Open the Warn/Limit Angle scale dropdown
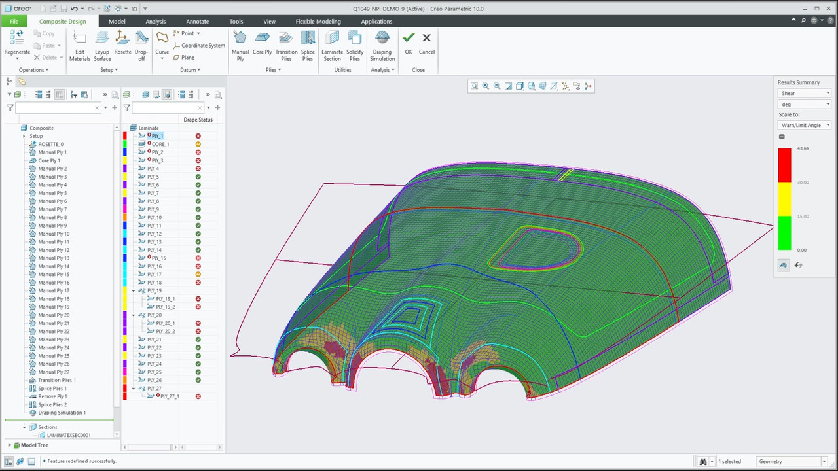This screenshot has width=838, height=471. coord(804,125)
